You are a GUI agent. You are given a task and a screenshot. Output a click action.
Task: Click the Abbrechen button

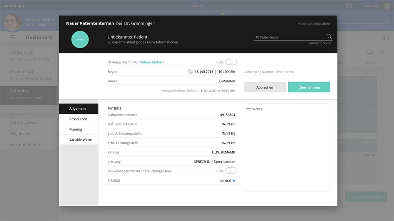coord(265,87)
